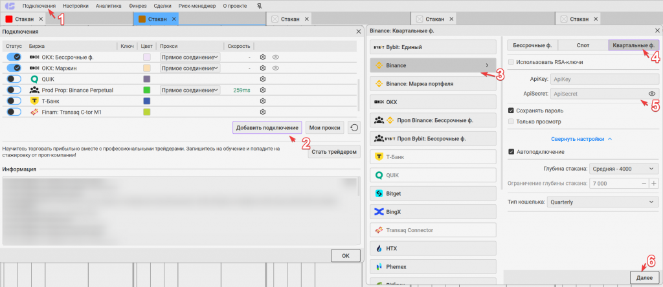Select Binance: Маржа портфеля entry

(433, 83)
